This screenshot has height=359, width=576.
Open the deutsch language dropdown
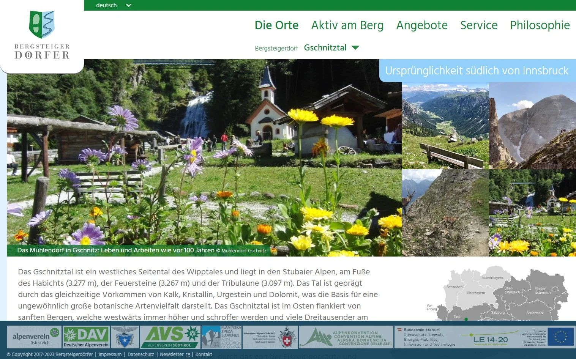tap(113, 5)
